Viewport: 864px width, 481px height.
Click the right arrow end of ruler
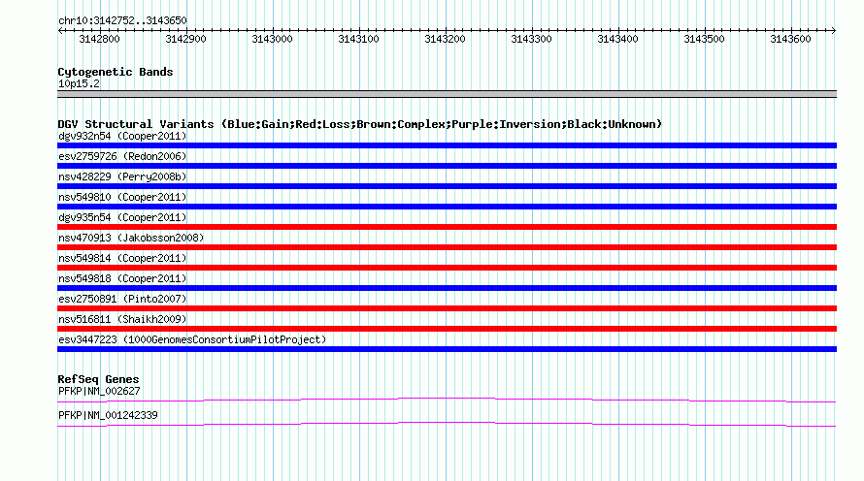[834, 30]
